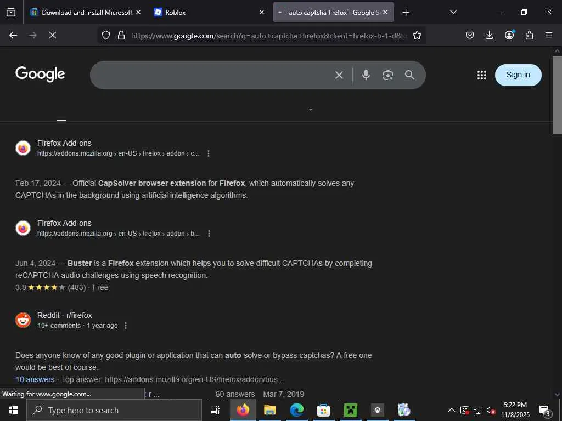Open the clock and date flyout
Image resolution: width=562 pixels, height=421 pixels.
click(515, 410)
